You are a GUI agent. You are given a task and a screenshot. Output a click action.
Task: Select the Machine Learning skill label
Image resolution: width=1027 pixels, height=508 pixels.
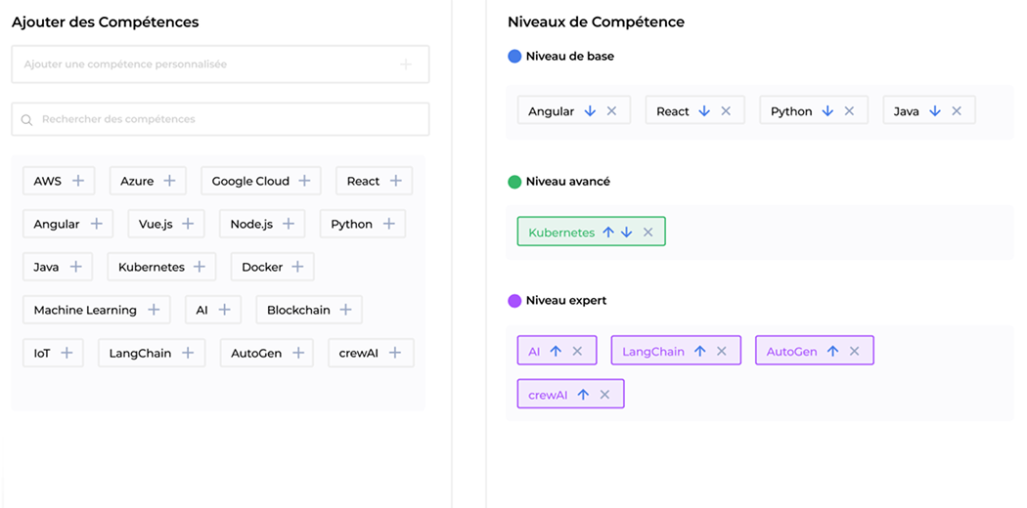(85, 310)
